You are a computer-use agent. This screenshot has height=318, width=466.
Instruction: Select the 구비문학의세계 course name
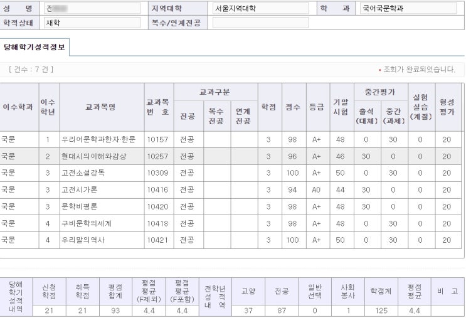coord(86,223)
